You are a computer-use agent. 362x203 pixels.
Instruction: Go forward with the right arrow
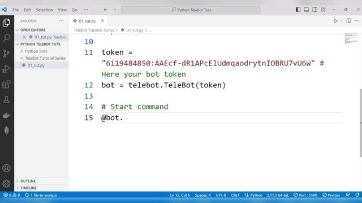click(x=114, y=10)
